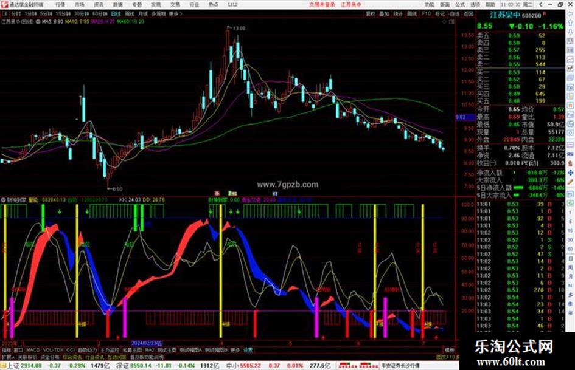Image resolution: width=575 pixels, height=370 pixels.
Task: Open the 数据 menu
Action: [x=117, y=4]
